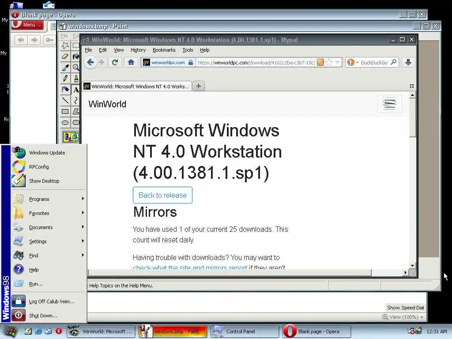Open the Help menu in Mypal
Screen dimensions: 452x339
coord(205,50)
